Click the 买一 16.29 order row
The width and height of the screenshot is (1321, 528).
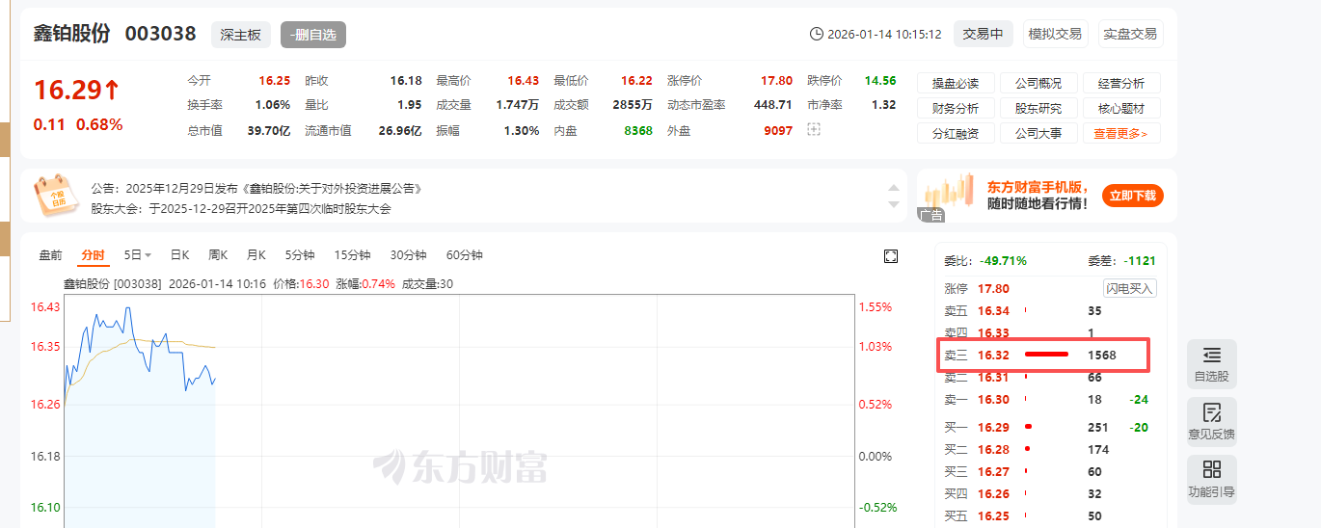tap(1050, 427)
